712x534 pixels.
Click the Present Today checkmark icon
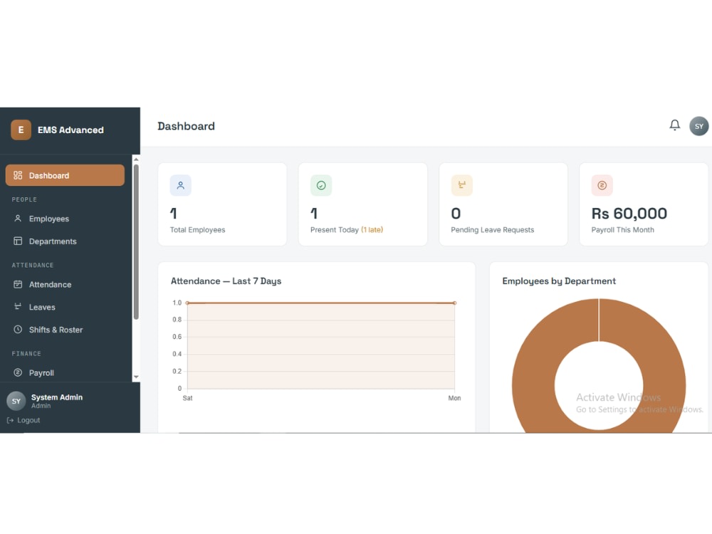point(321,185)
